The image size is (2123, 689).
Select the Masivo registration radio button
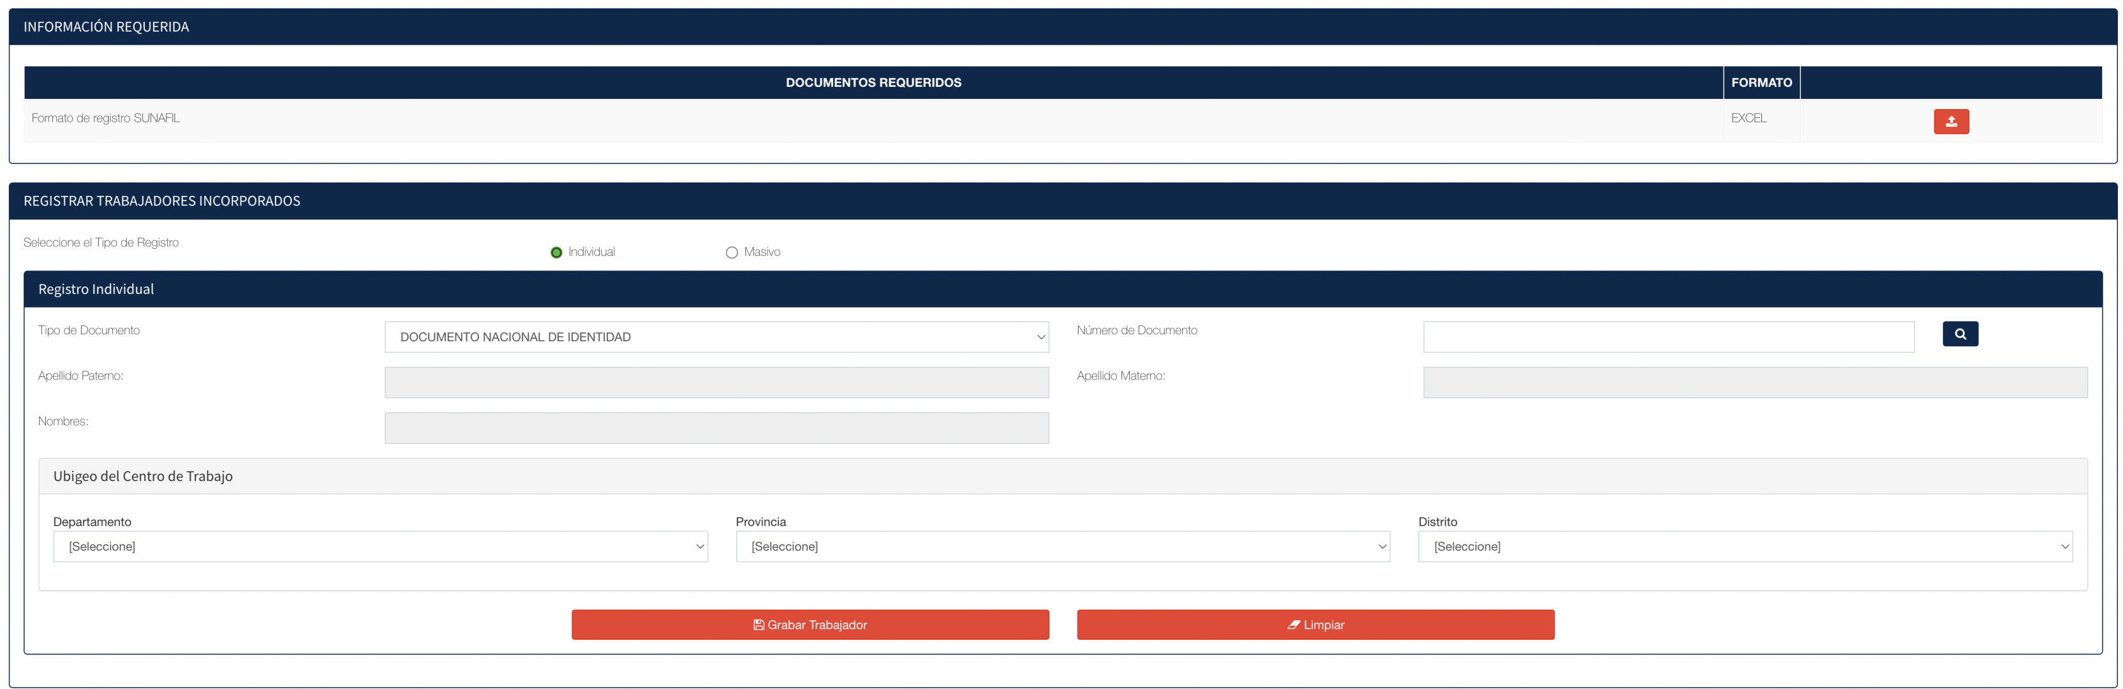pyautogui.click(x=731, y=252)
